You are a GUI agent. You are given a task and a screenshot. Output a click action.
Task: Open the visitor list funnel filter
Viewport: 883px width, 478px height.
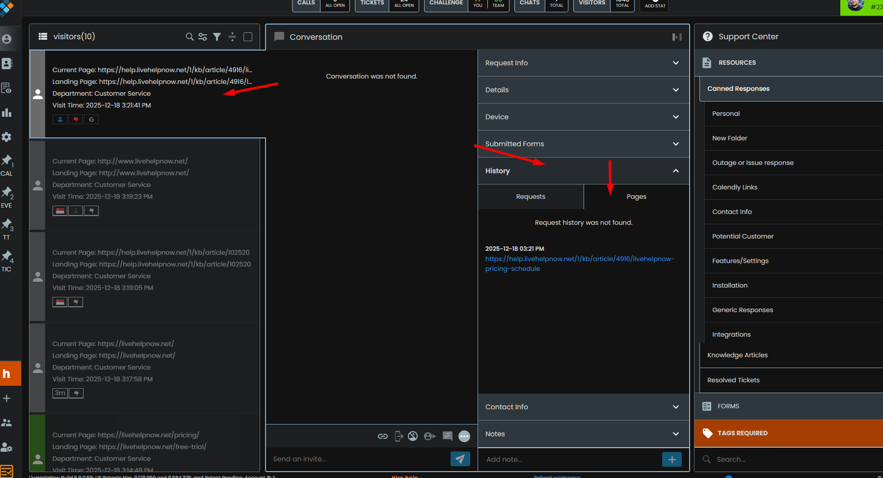217,37
